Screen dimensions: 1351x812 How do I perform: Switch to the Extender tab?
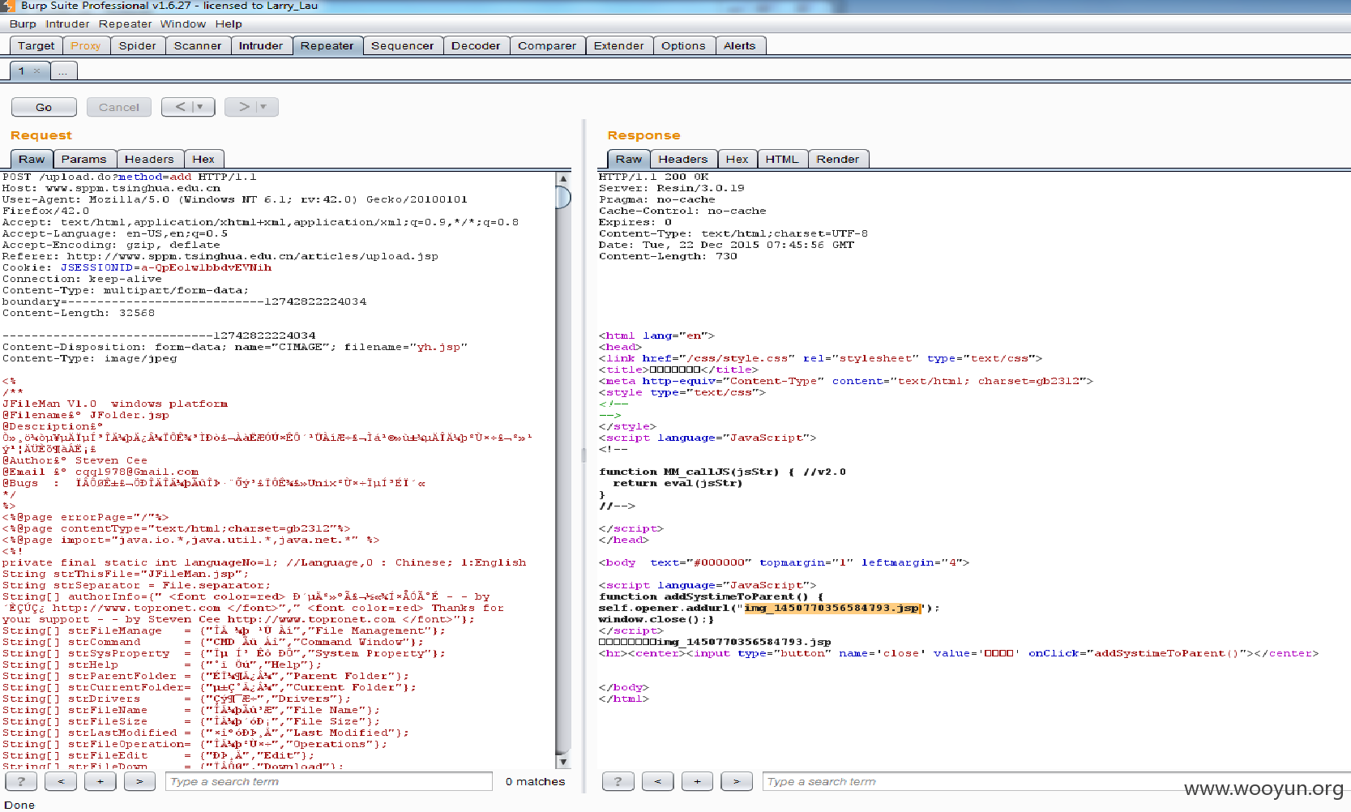(618, 45)
